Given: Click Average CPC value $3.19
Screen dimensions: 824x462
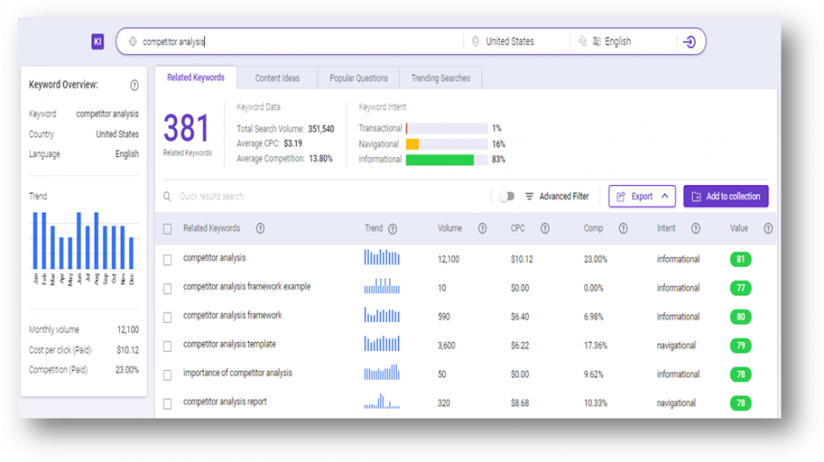Looking at the screenshot, I should click(293, 143).
